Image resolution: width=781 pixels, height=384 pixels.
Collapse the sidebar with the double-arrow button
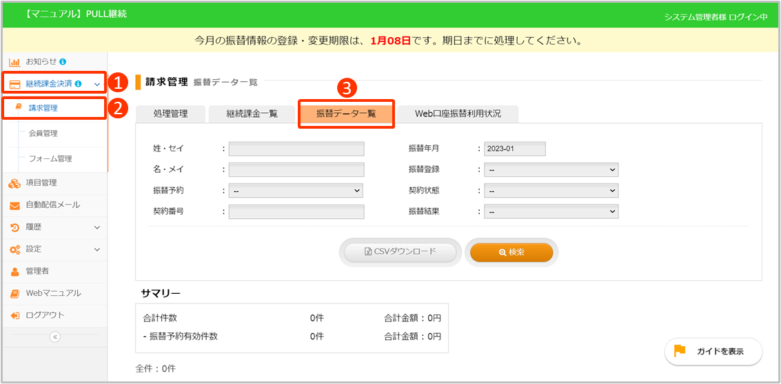(55, 337)
